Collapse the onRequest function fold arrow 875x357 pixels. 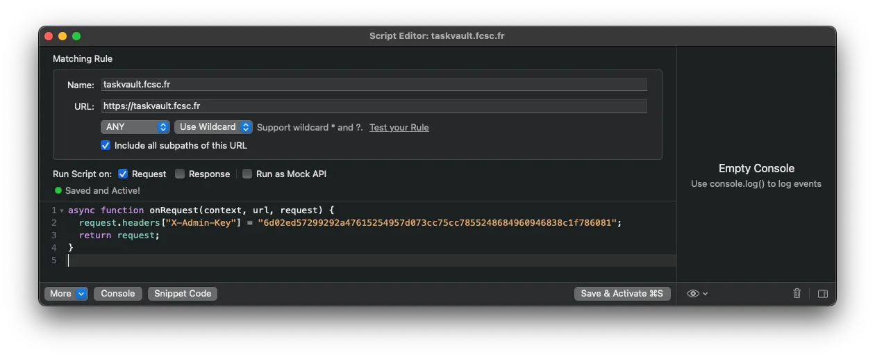click(x=62, y=210)
